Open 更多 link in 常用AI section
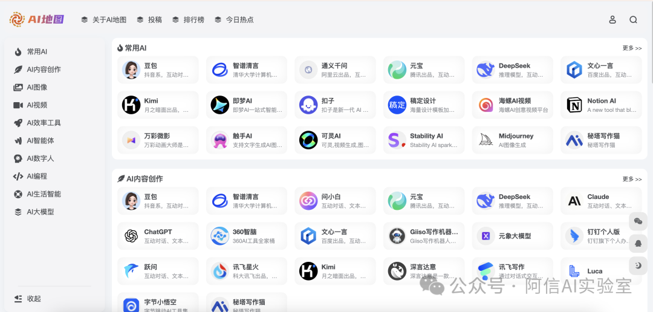The height and width of the screenshot is (312, 653). click(632, 48)
